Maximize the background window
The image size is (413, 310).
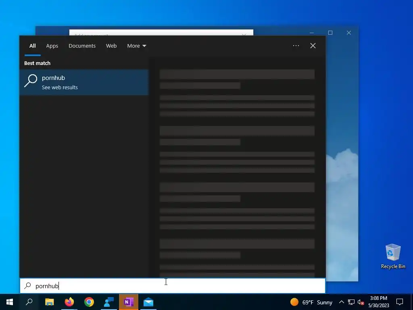[x=330, y=33]
